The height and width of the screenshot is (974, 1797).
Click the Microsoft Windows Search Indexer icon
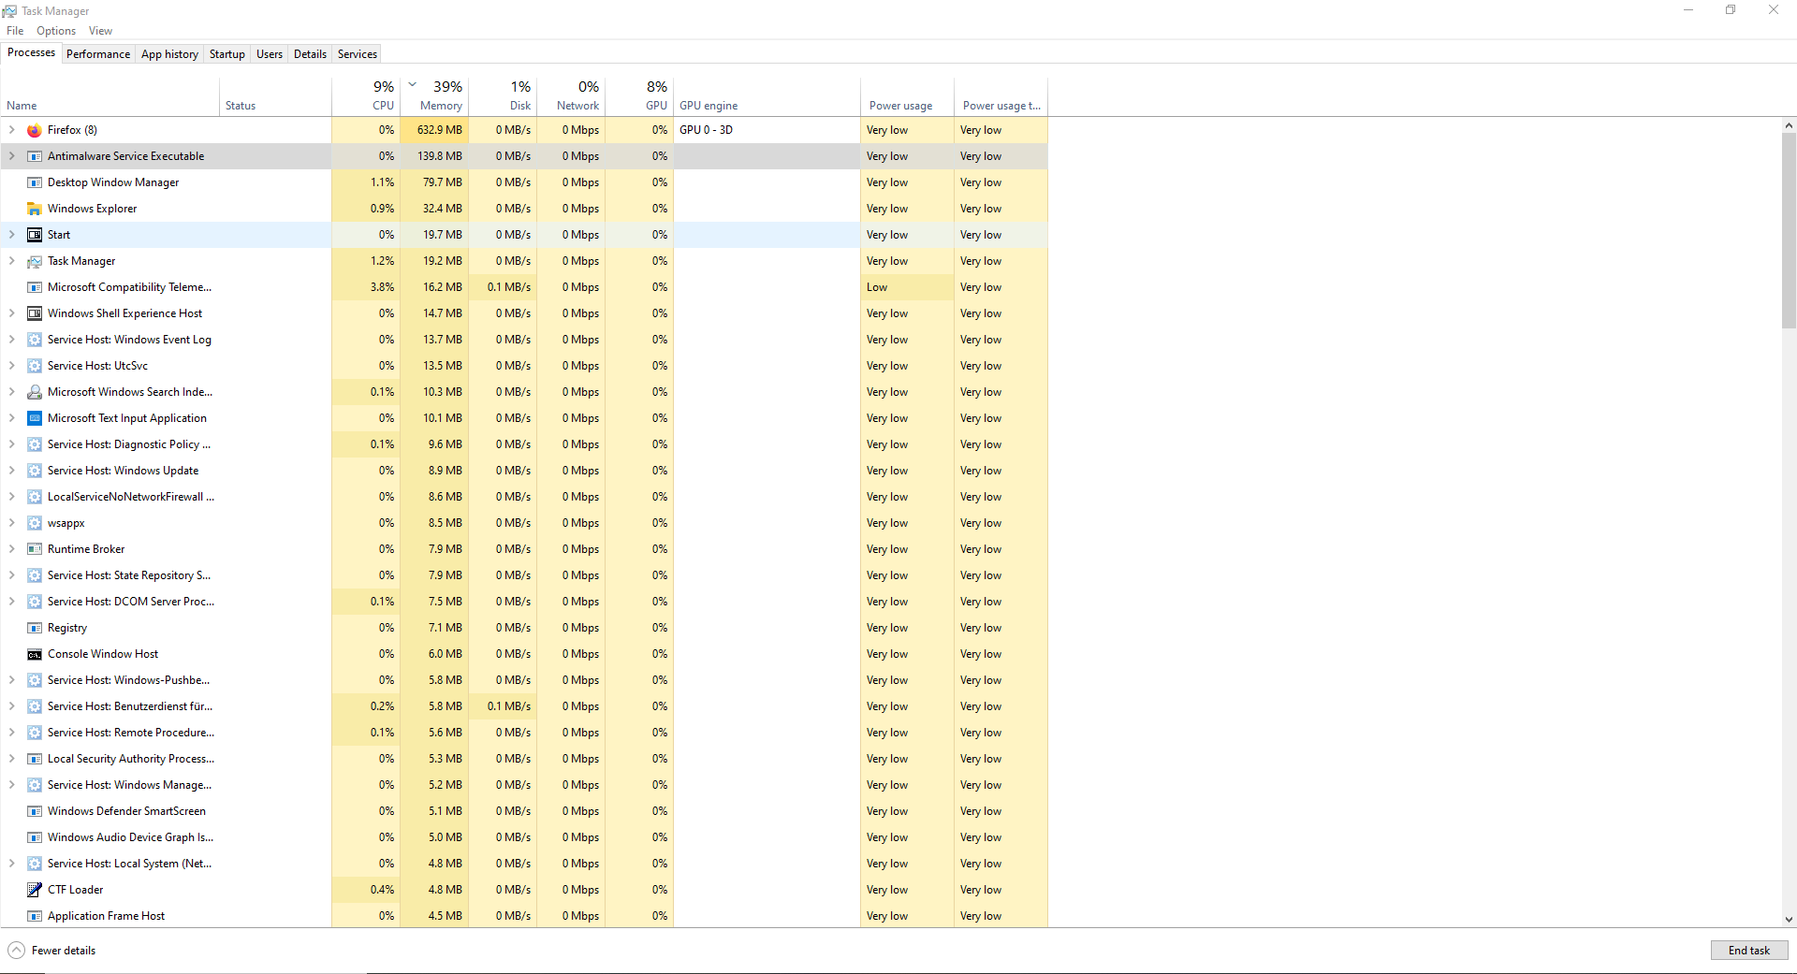coord(35,392)
